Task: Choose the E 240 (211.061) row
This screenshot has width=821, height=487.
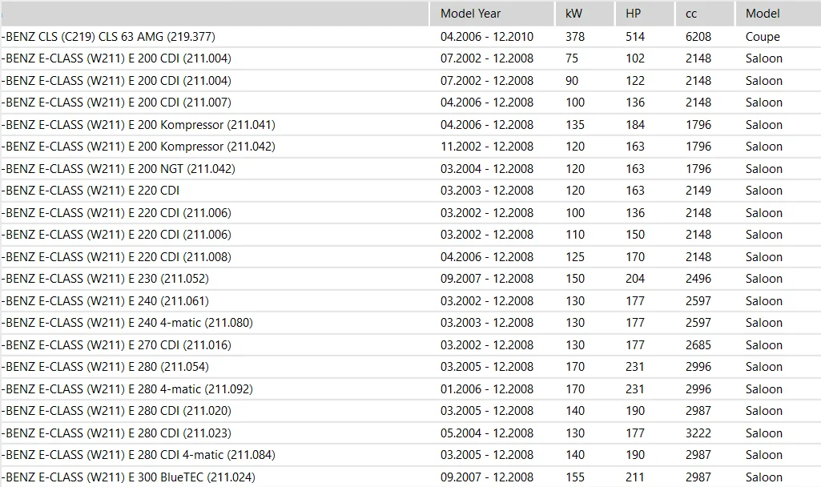Action: 410,300
